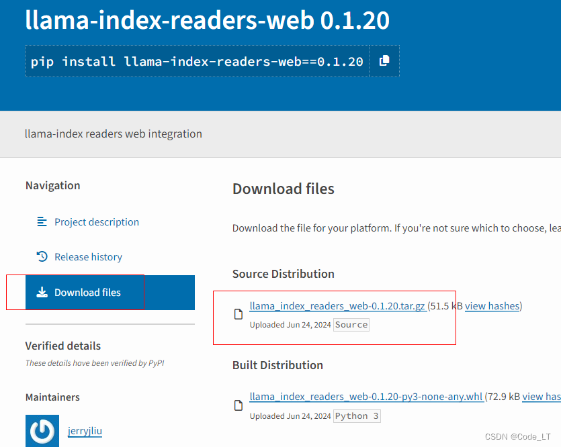Download the py3-none-any.whl file

pos(366,397)
